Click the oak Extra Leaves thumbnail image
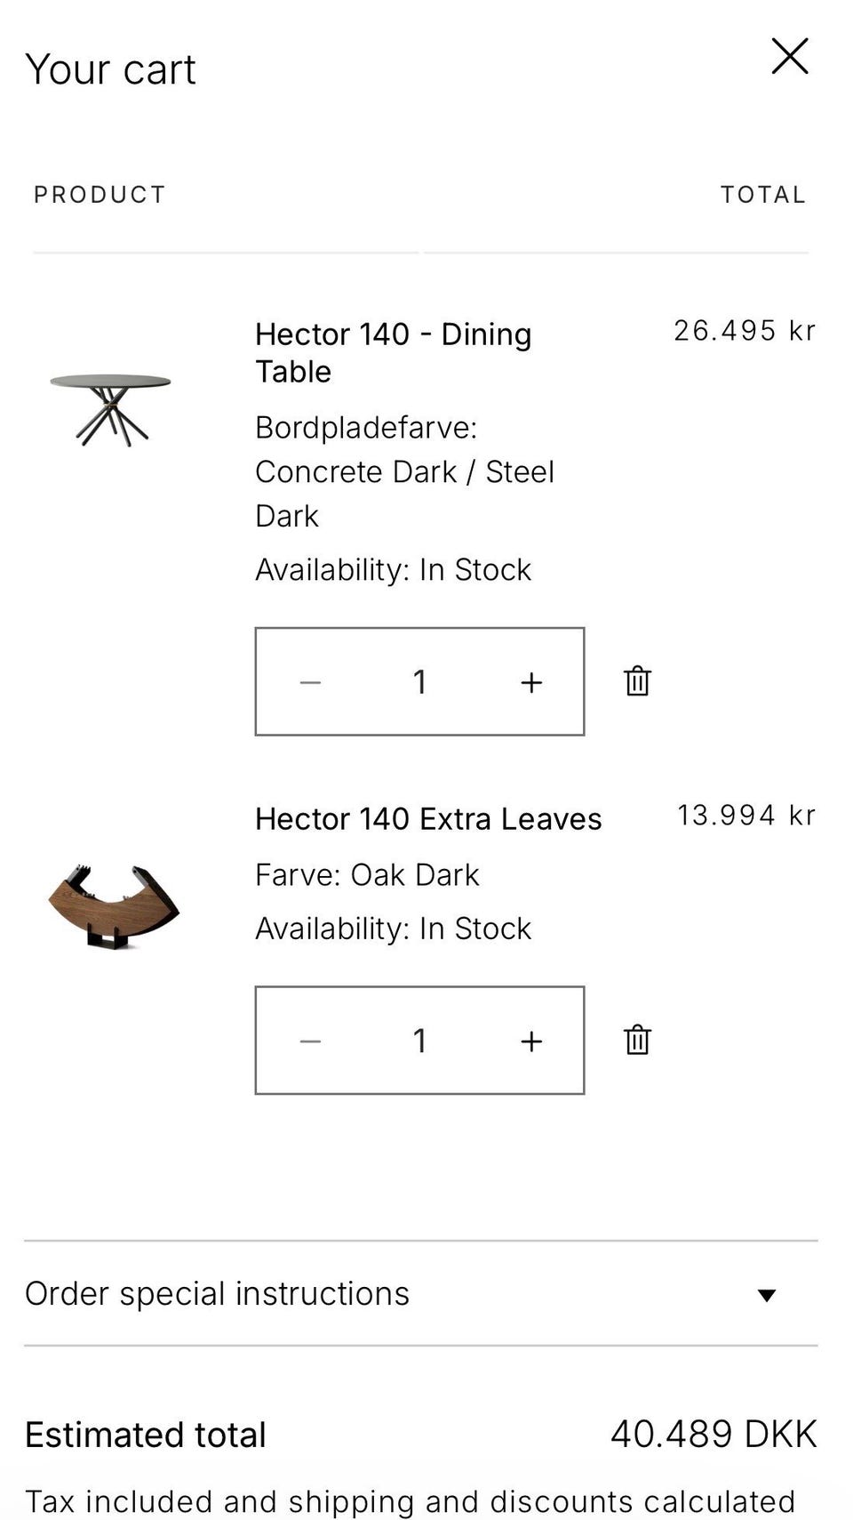Screen dimensions: 853x1520 [113, 905]
